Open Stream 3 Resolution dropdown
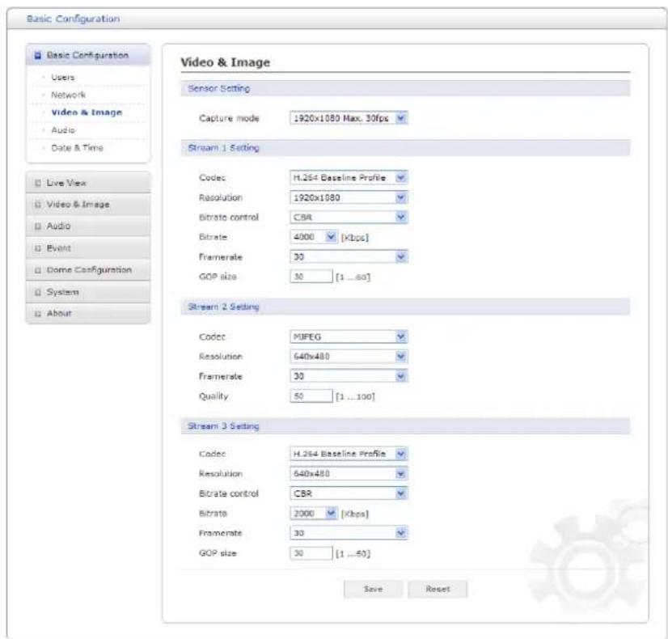Screen dimensions: 668x639 coord(349,474)
